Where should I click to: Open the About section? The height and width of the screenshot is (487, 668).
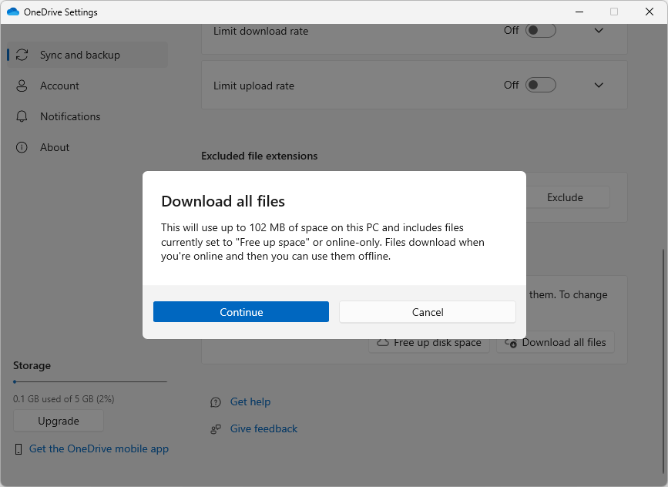(87, 147)
